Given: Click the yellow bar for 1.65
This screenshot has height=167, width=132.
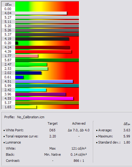Looking at the screenshot, I should pos(26,107).
